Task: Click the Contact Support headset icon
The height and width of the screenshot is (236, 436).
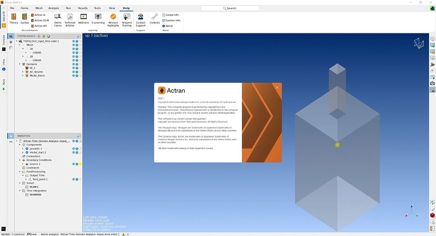Action: point(141,17)
